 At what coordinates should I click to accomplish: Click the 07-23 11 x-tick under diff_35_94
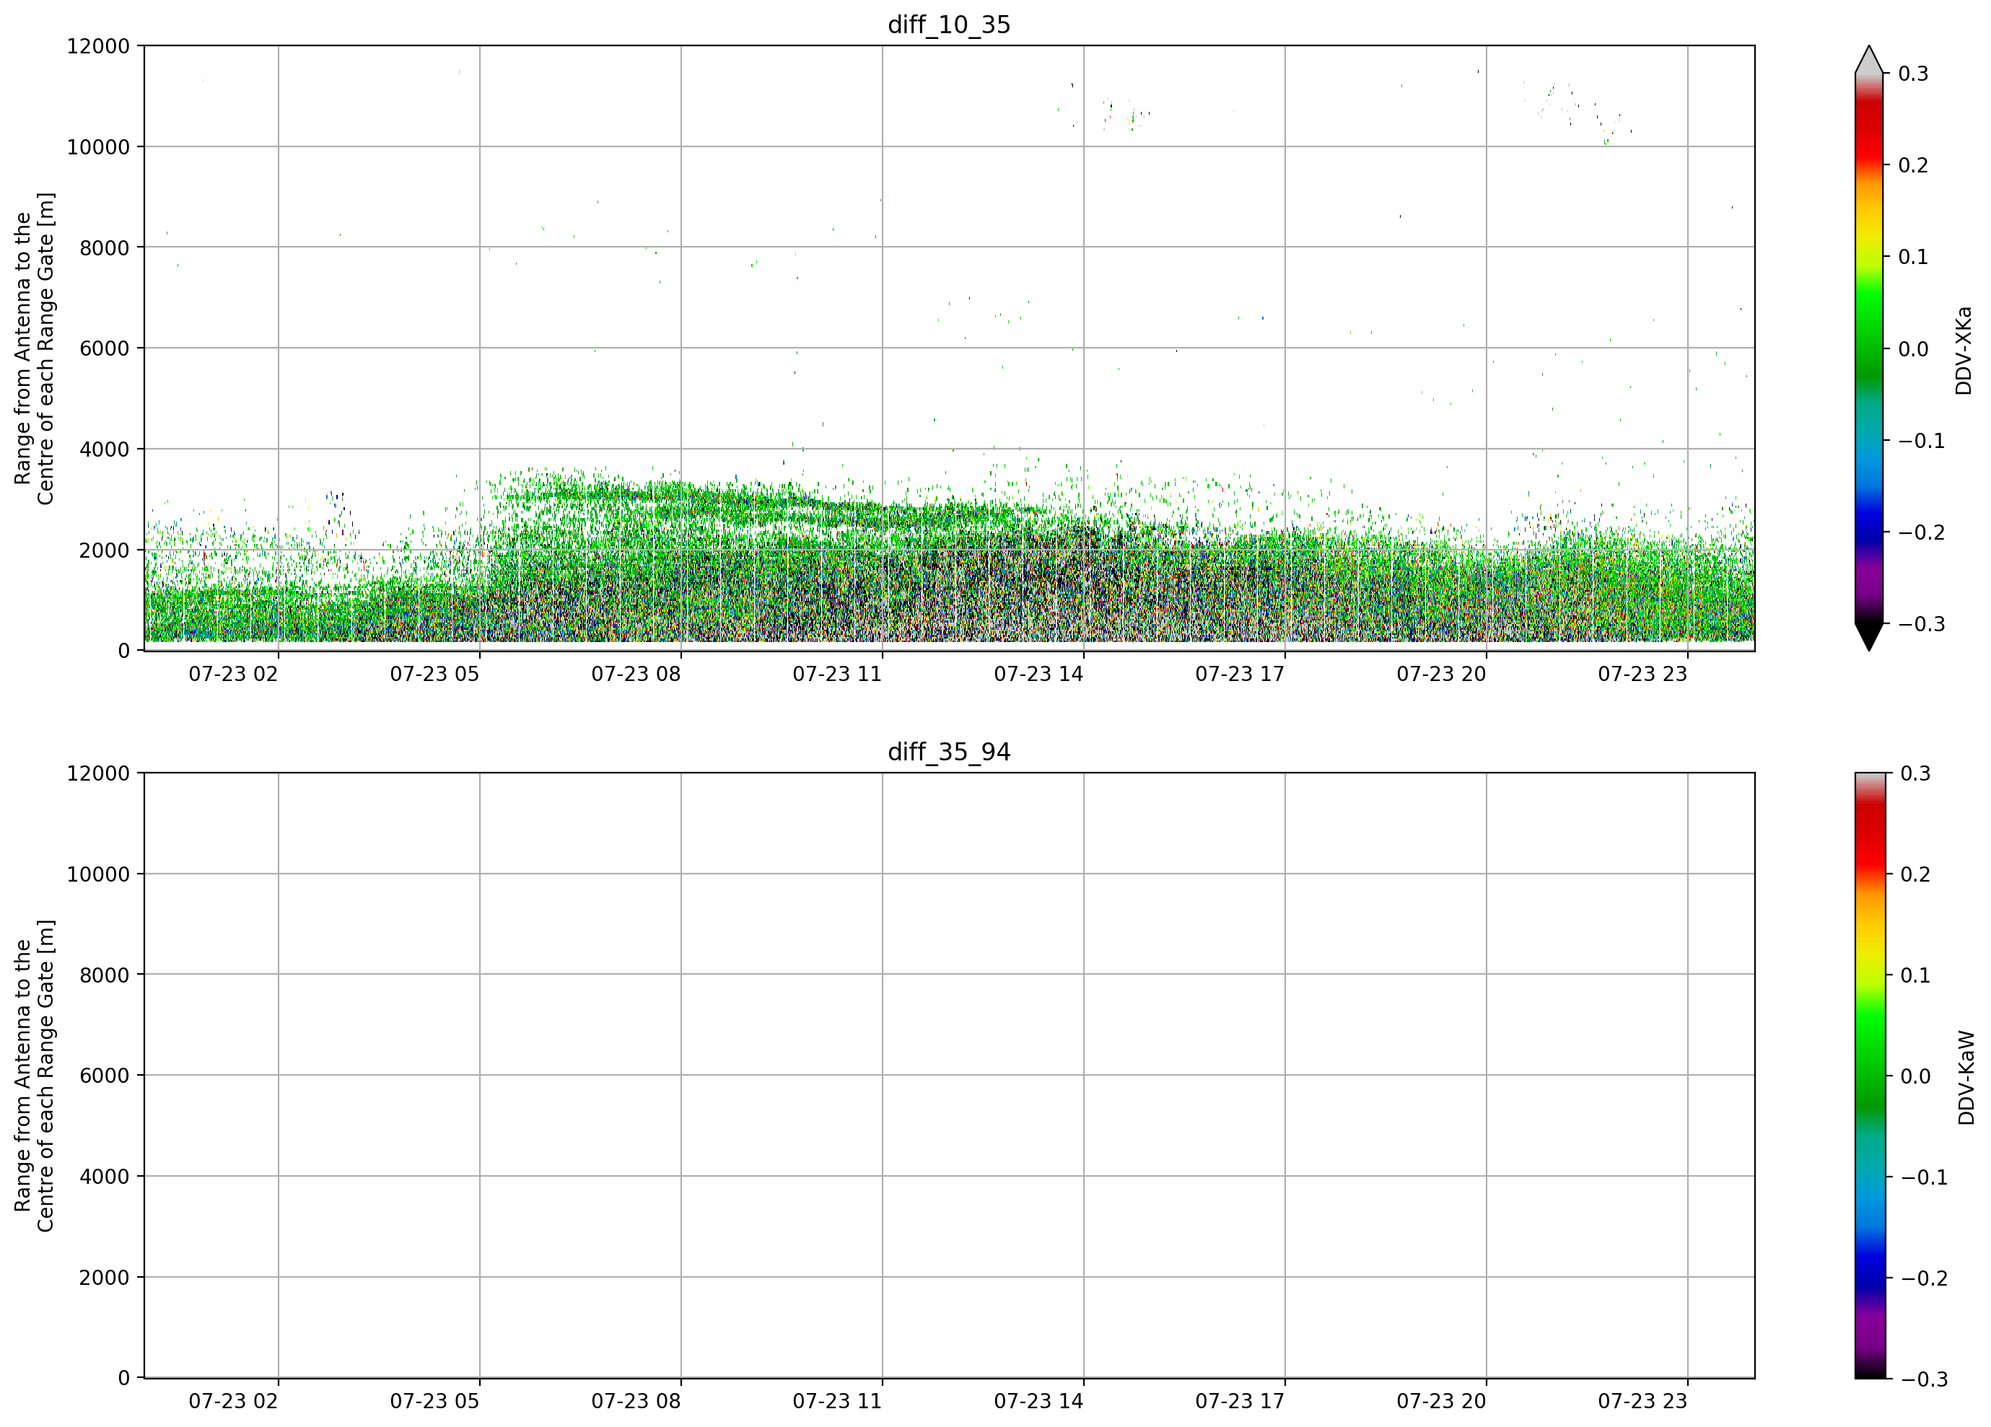[x=838, y=1402]
